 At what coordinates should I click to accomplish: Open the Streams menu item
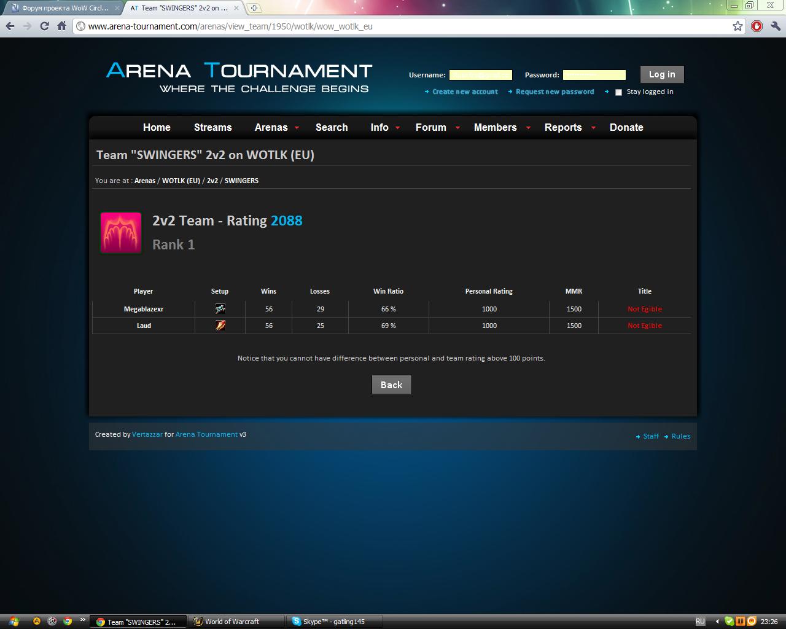click(x=212, y=127)
